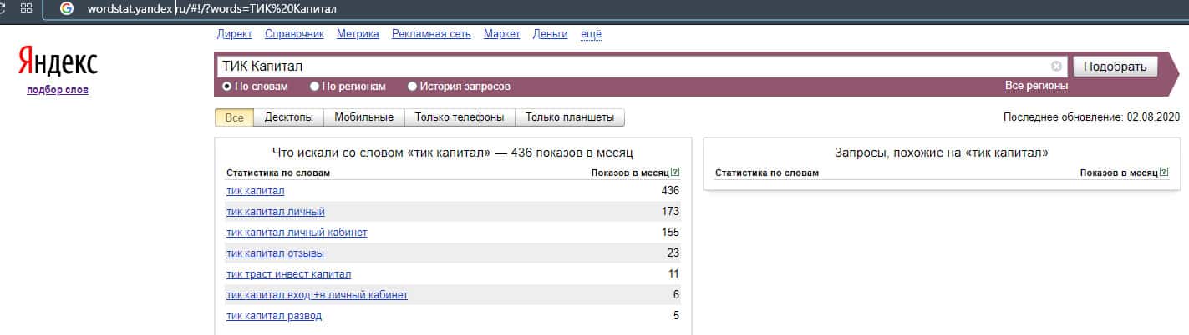1189x335 pixels.
Task: Click the 'Запросы, похожие на «тик капитал»' heading
Action: (x=941, y=153)
